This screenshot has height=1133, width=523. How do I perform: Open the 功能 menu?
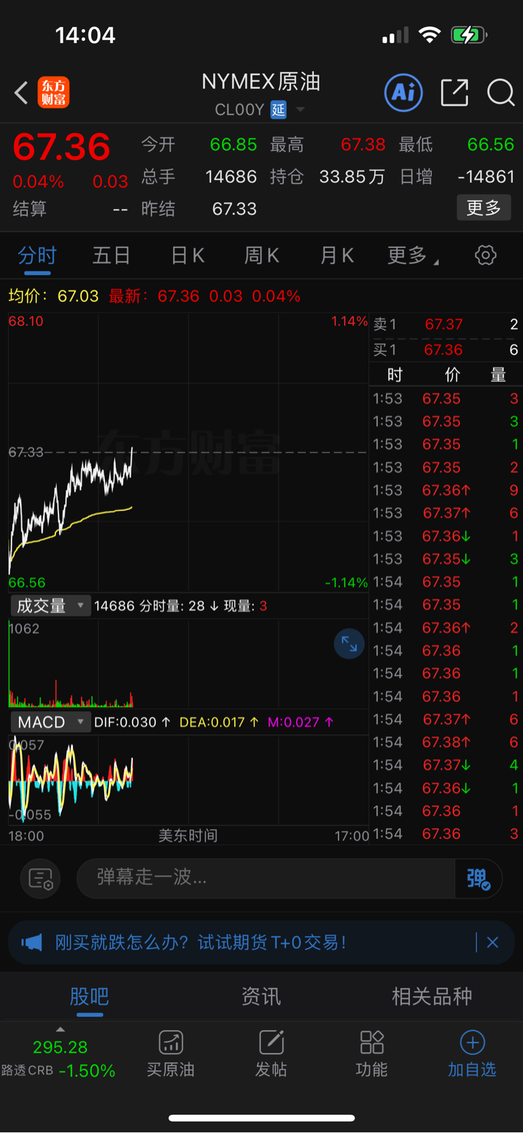click(x=372, y=1054)
